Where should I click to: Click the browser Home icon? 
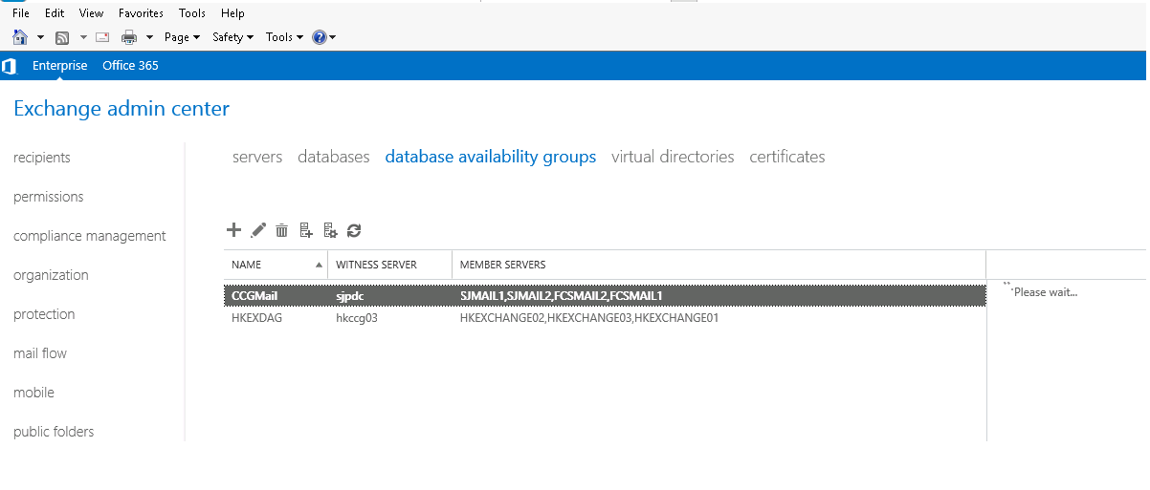pyautogui.click(x=20, y=37)
